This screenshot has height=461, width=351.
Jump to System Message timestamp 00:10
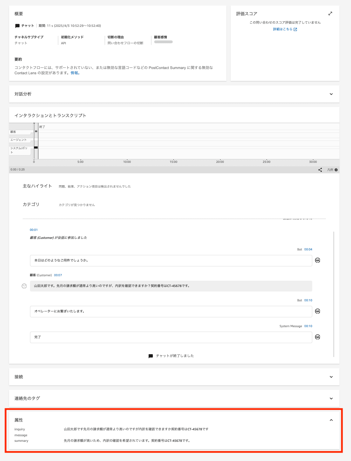click(x=308, y=326)
